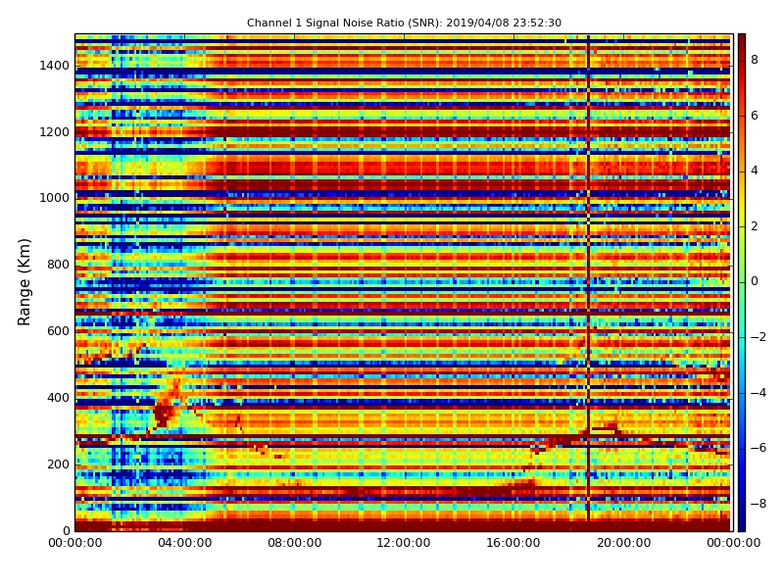Click the colorbar label −6
Screen dimensions: 784x588
(x=759, y=448)
